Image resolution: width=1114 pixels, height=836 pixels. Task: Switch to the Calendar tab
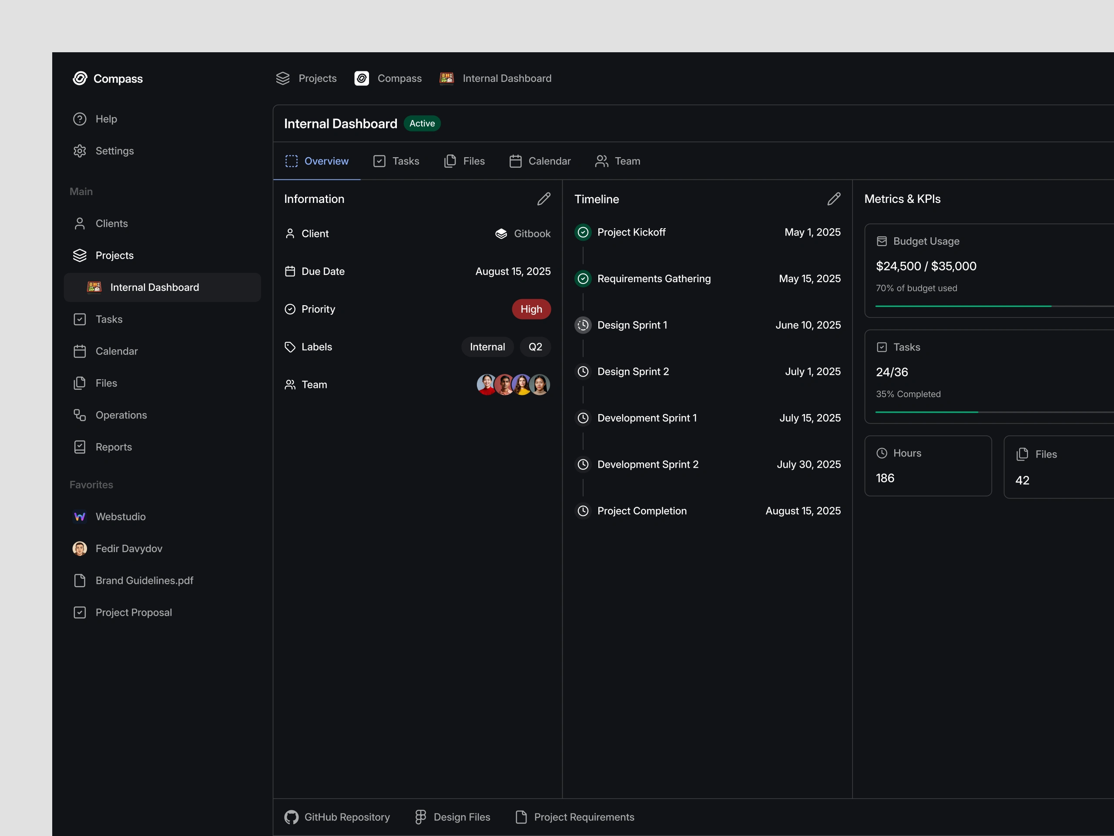coord(540,161)
